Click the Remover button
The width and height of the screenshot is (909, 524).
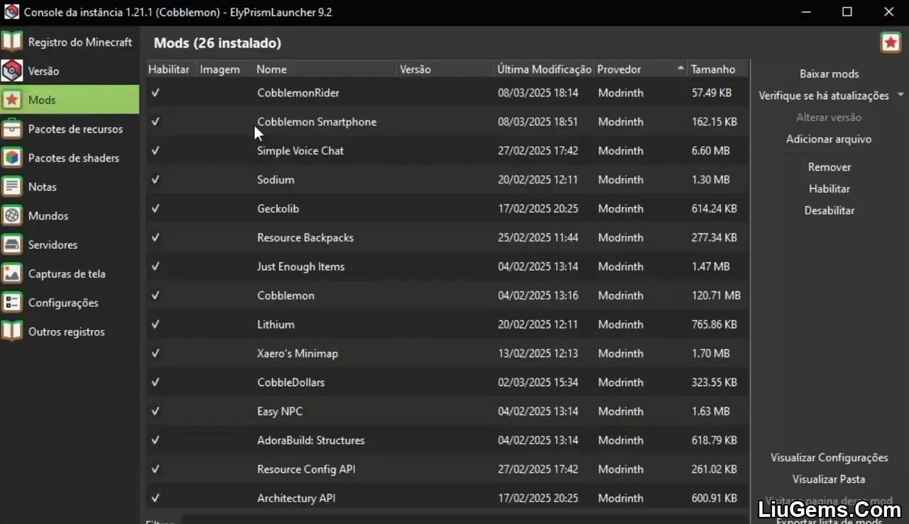(829, 167)
